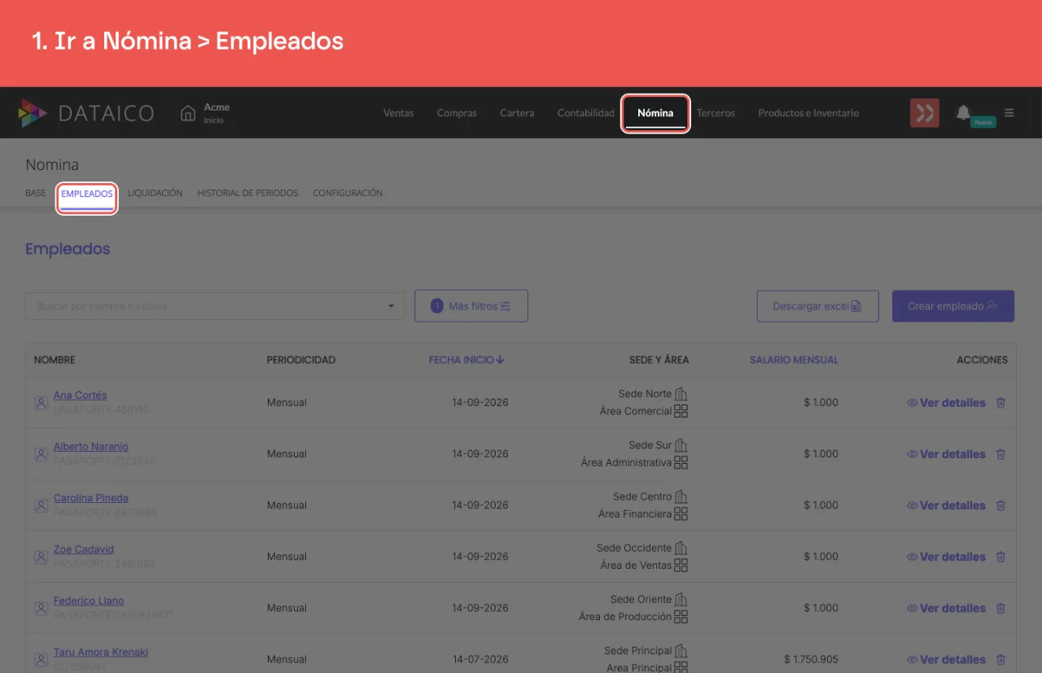Click the Más filtros button

coord(471,306)
